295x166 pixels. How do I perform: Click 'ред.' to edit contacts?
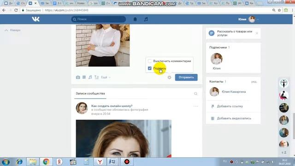pos(254,82)
